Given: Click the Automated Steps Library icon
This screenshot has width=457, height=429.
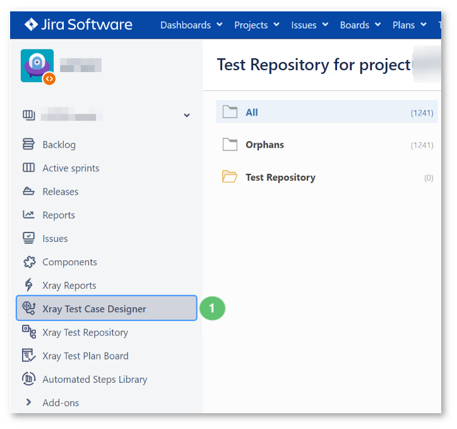Looking at the screenshot, I should (x=28, y=379).
